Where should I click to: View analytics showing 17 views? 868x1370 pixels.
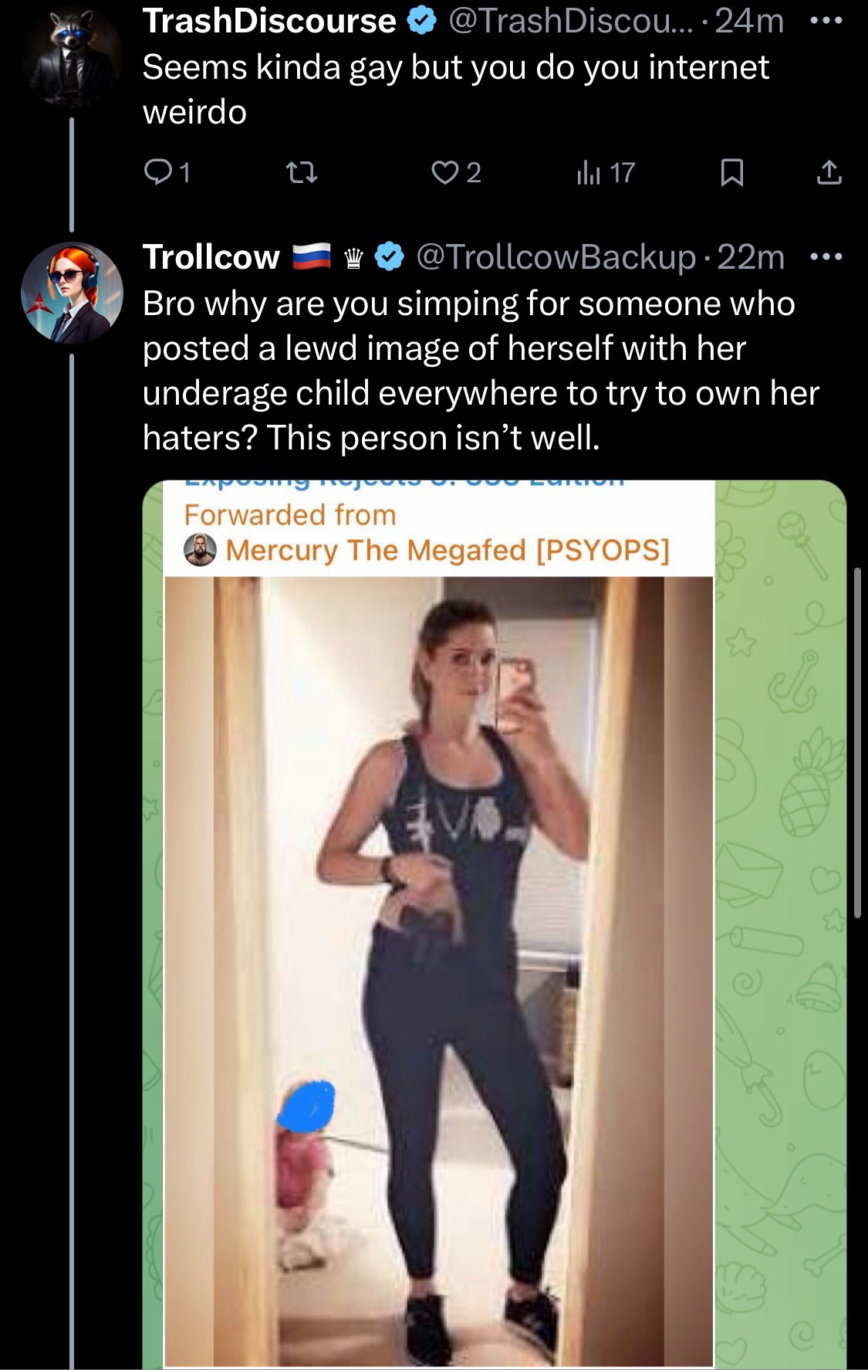point(606,172)
